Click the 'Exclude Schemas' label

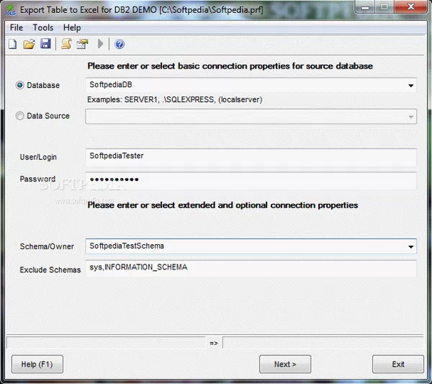[x=50, y=269]
